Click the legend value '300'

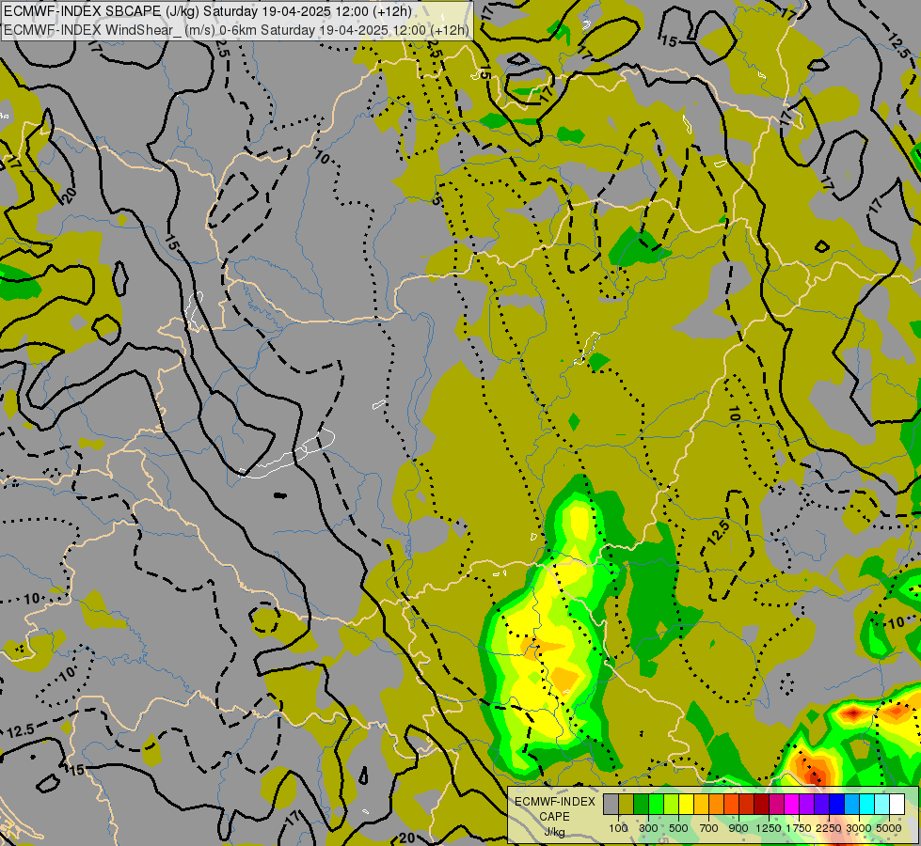pyautogui.click(x=648, y=828)
